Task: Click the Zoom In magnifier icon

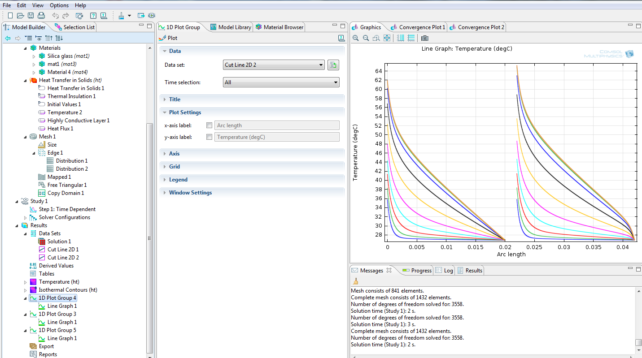Action: click(x=356, y=38)
